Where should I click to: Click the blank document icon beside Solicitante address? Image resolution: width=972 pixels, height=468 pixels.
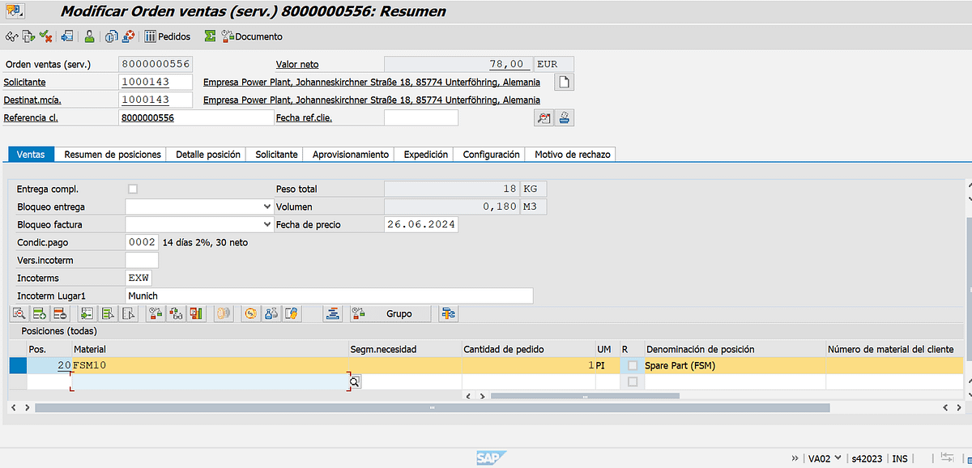[564, 82]
